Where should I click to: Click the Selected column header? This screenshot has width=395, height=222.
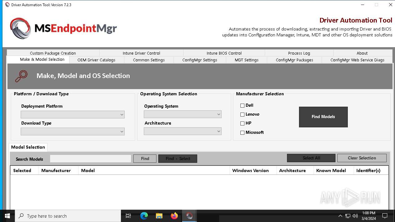(x=24, y=171)
